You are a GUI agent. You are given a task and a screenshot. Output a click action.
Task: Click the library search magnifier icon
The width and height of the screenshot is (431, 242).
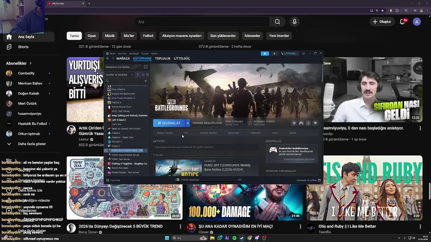pos(107,81)
